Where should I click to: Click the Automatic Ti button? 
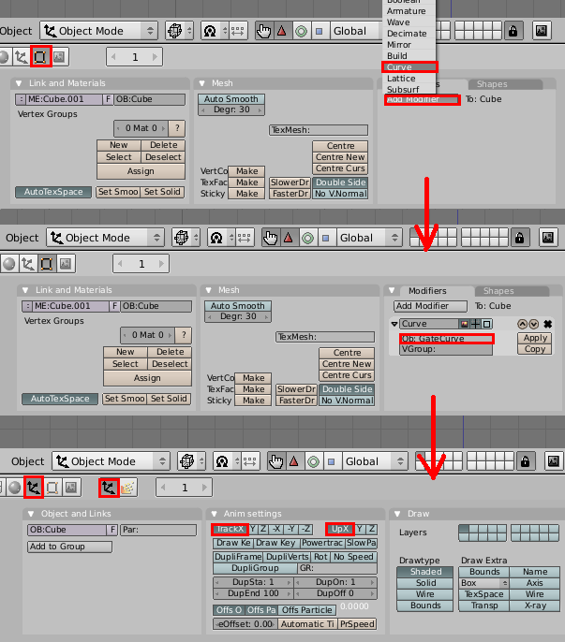pos(307,624)
